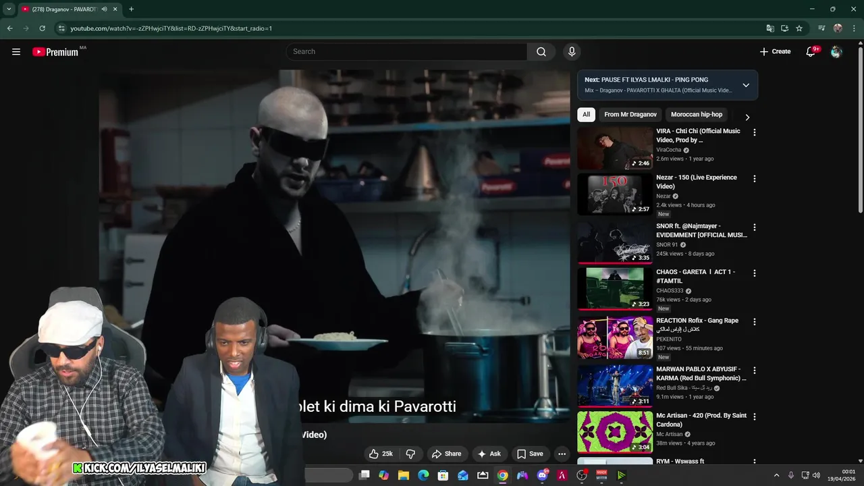This screenshot has width=864, height=486.
Task: Save the video to a playlist
Action: coord(530,454)
